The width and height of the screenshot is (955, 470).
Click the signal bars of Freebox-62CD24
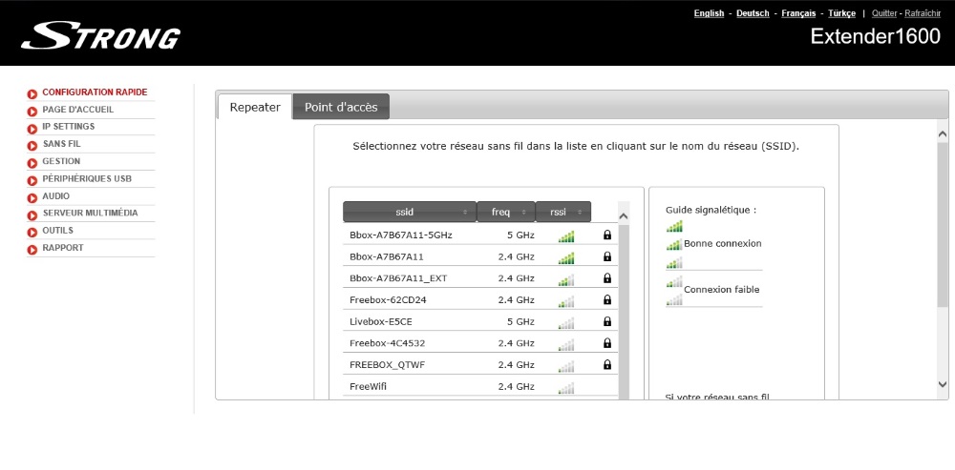565,301
